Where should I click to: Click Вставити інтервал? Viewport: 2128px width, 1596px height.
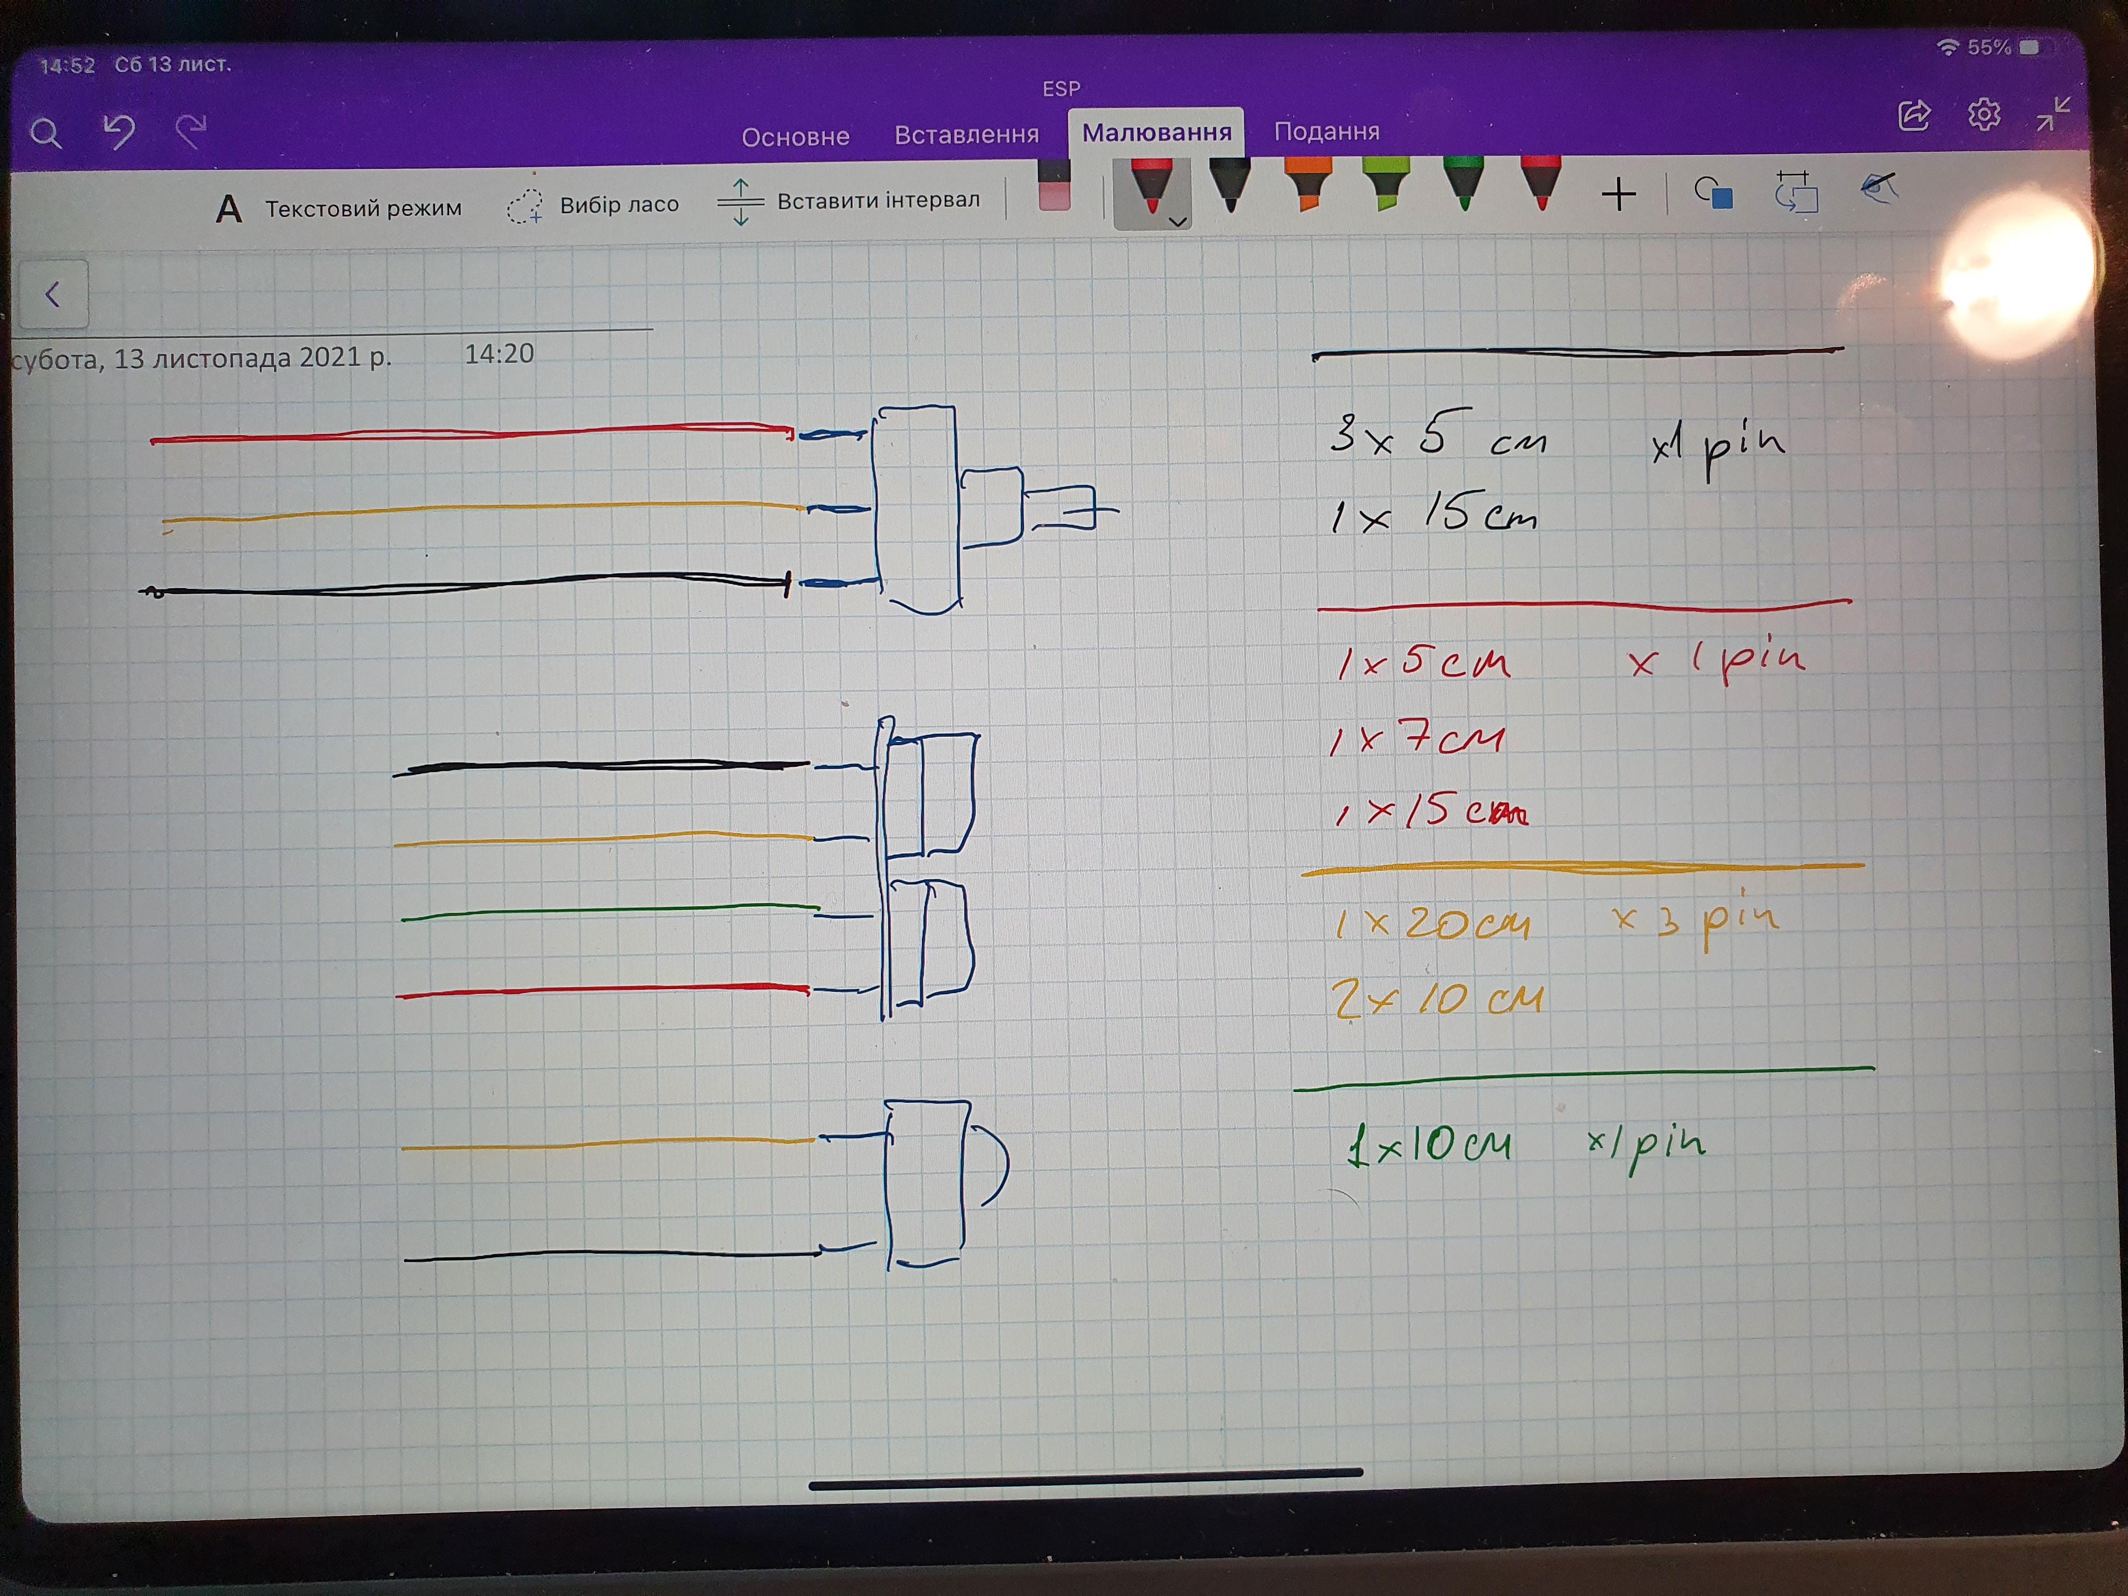point(849,201)
